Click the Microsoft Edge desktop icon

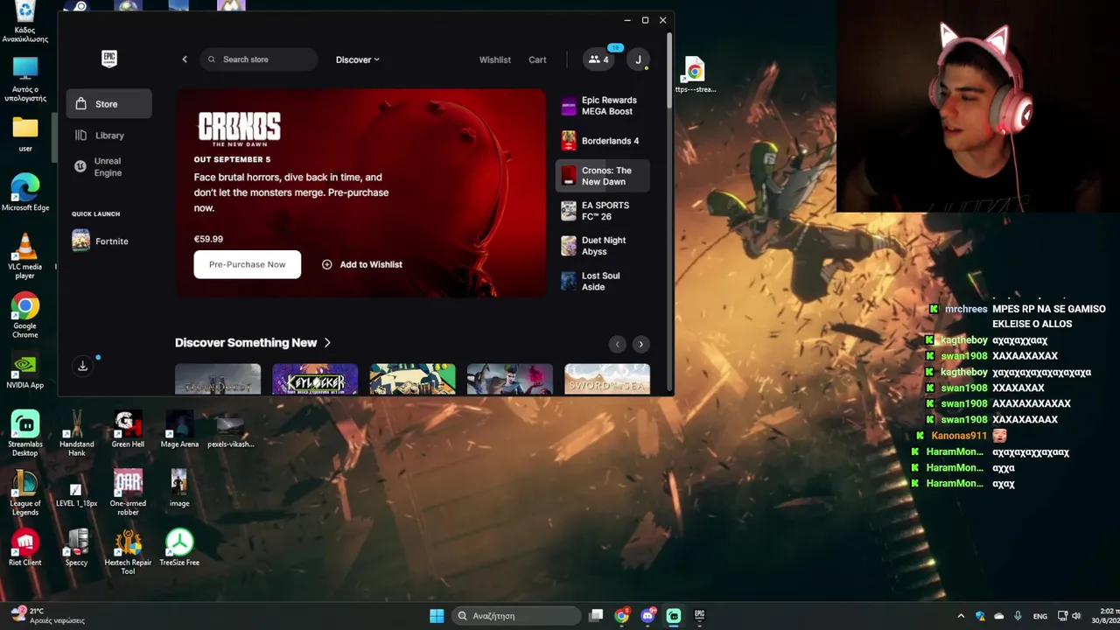tap(25, 192)
